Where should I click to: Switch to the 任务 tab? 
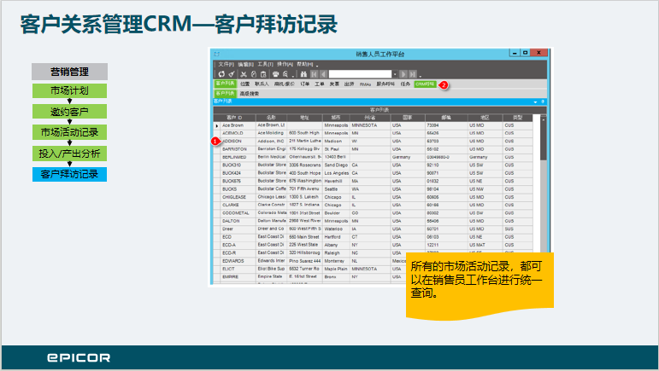pyautogui.click(x=405, y=84)
